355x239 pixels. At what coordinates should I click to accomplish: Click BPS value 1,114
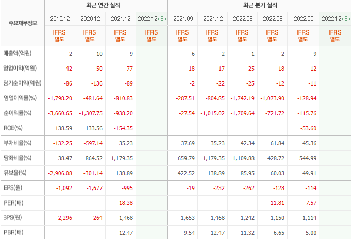pos(310,218)
